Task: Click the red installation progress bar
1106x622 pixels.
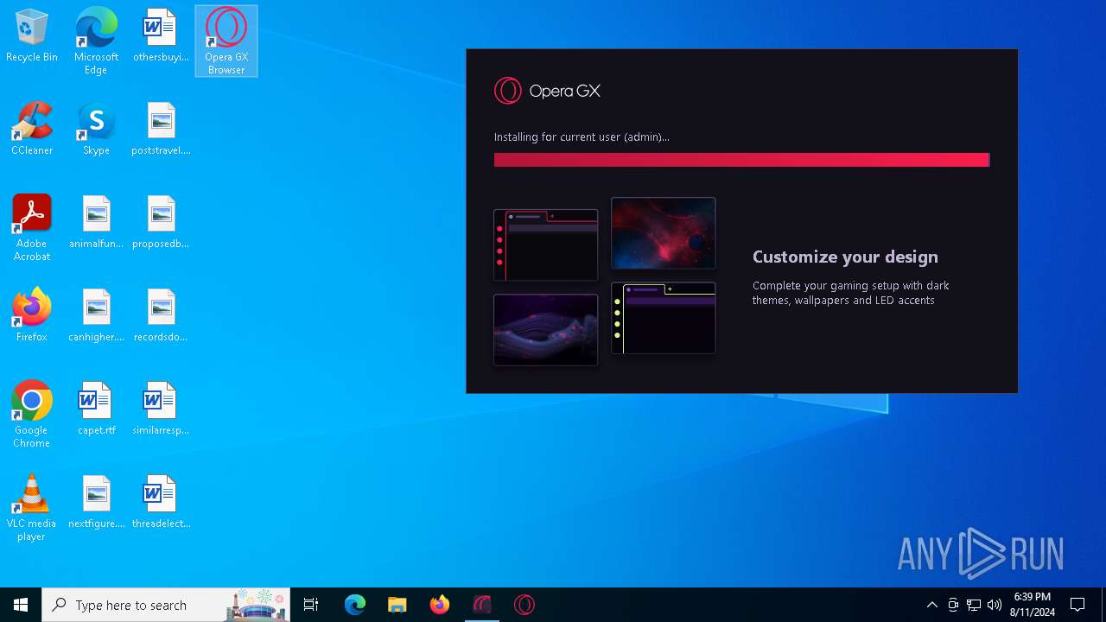Action: (x=741, y=160)
